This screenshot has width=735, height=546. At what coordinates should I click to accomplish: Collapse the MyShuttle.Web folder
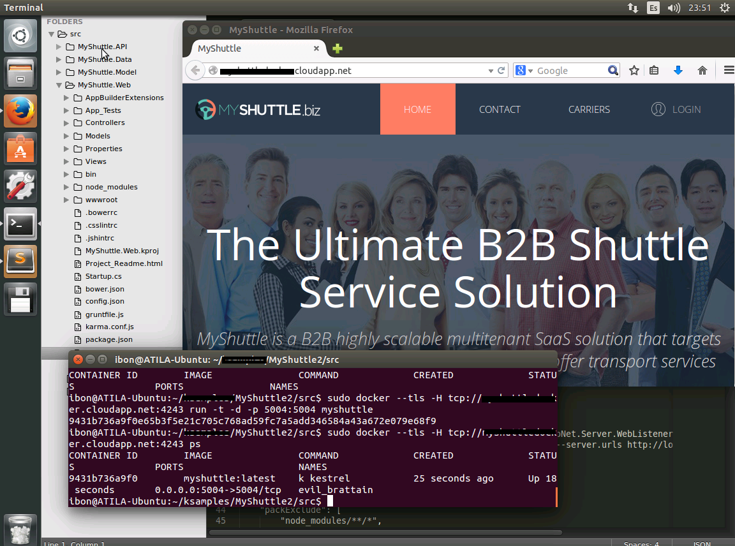click(x=59, y=85)
